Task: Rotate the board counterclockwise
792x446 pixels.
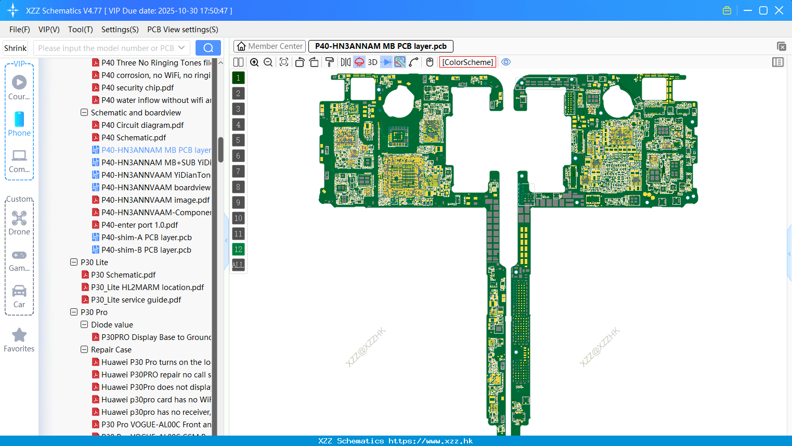Action: (x=300, y=62)
